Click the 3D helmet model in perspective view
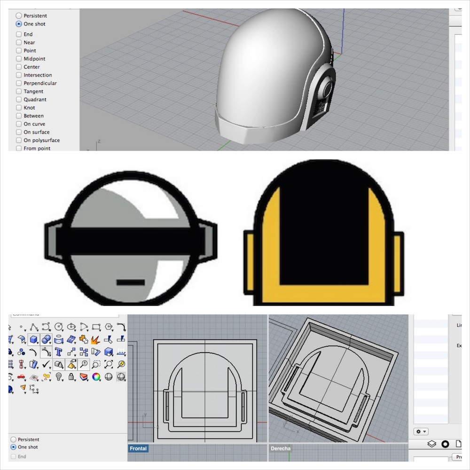Screen dimensions: 470x470 click(275, 77)
